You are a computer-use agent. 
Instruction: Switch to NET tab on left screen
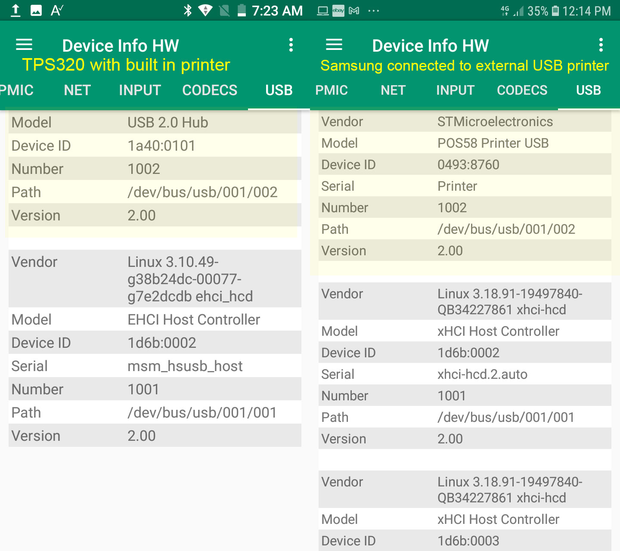pos(77,90)
